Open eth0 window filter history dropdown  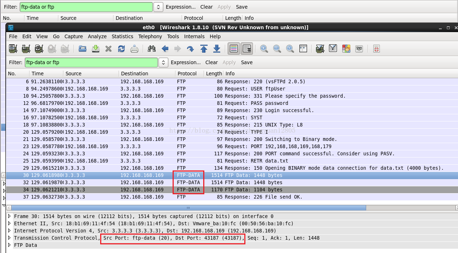[164, 62]
